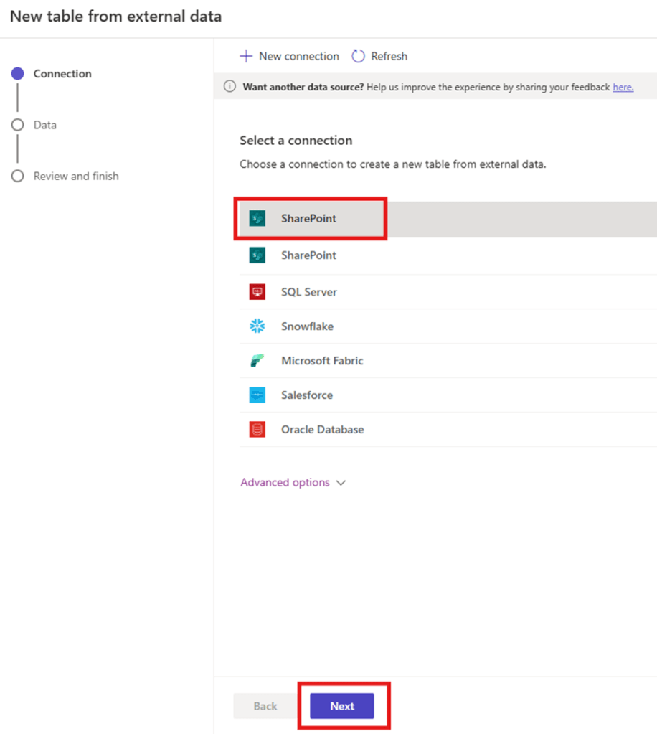Select the Microsoft Fabric icon
The width and height of the screenshot is (657, 734).
coord(257,361)
